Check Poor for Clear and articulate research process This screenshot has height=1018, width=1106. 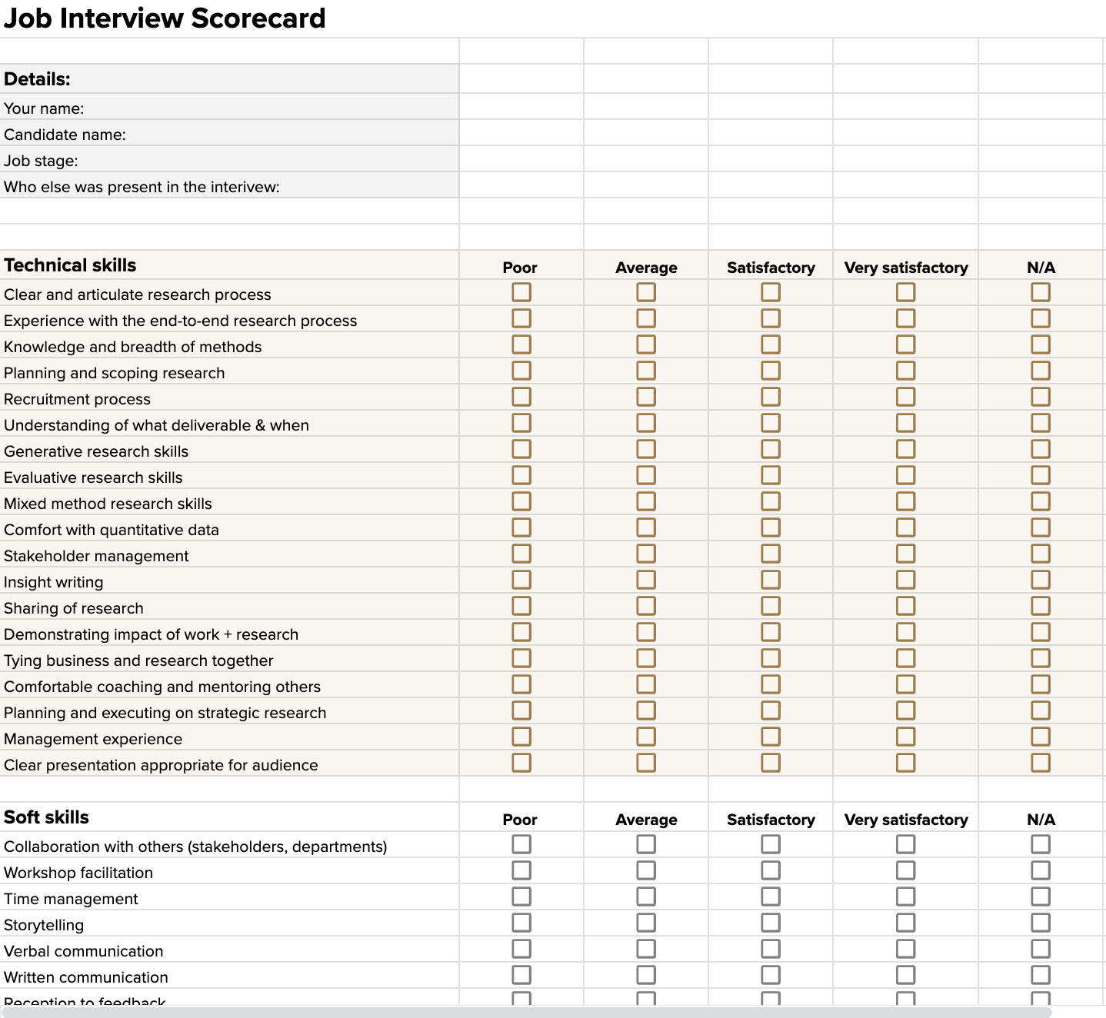[x=521, y=292]
